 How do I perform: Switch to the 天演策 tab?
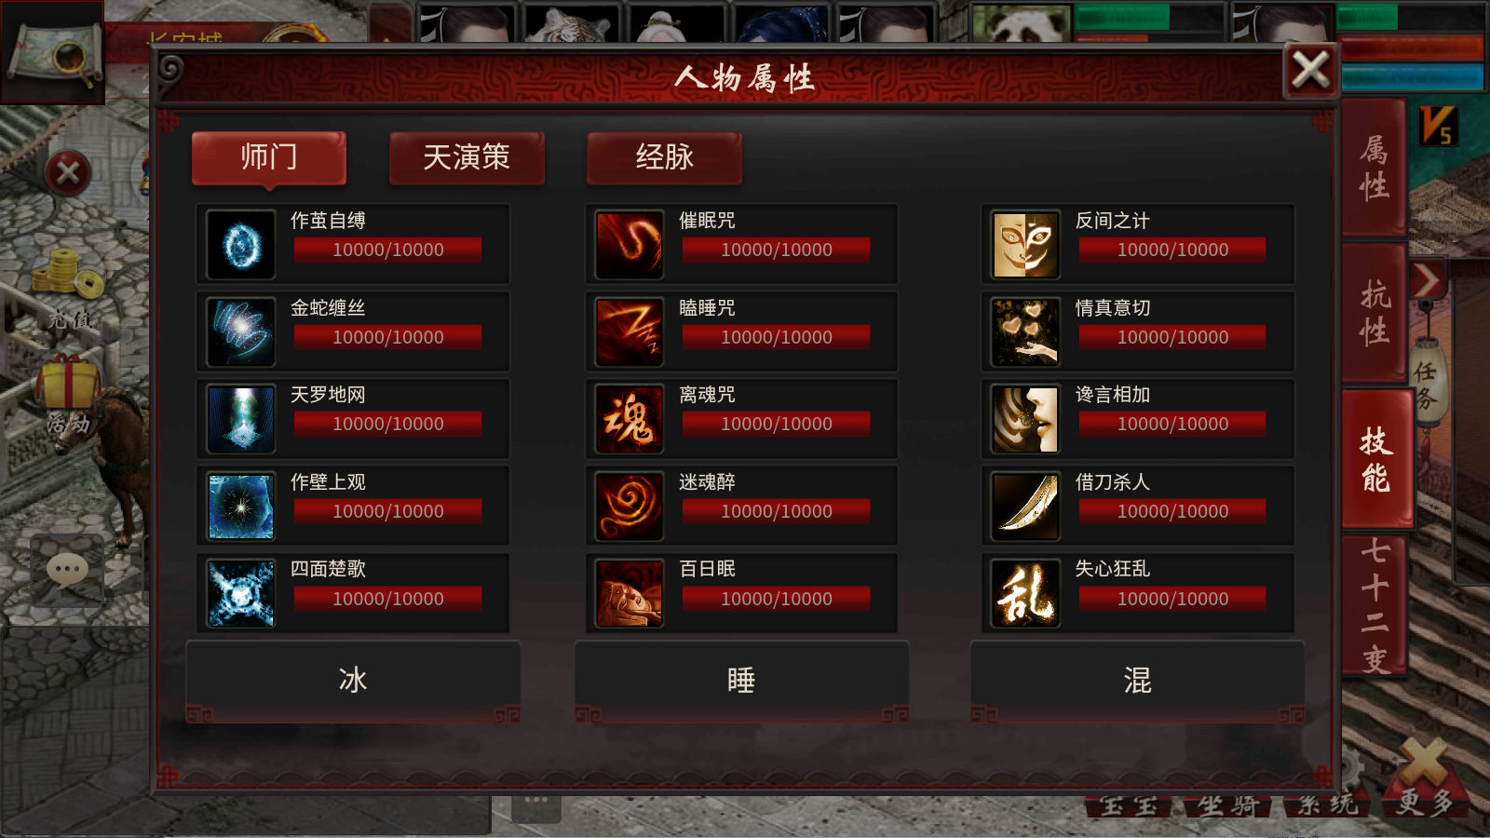click(x=467, y=157)
